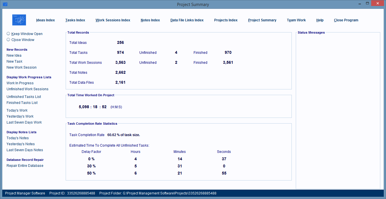Open the Team Work menu
Image resolution: width=386 pixels, height=199 pixels.
(296, 20)
